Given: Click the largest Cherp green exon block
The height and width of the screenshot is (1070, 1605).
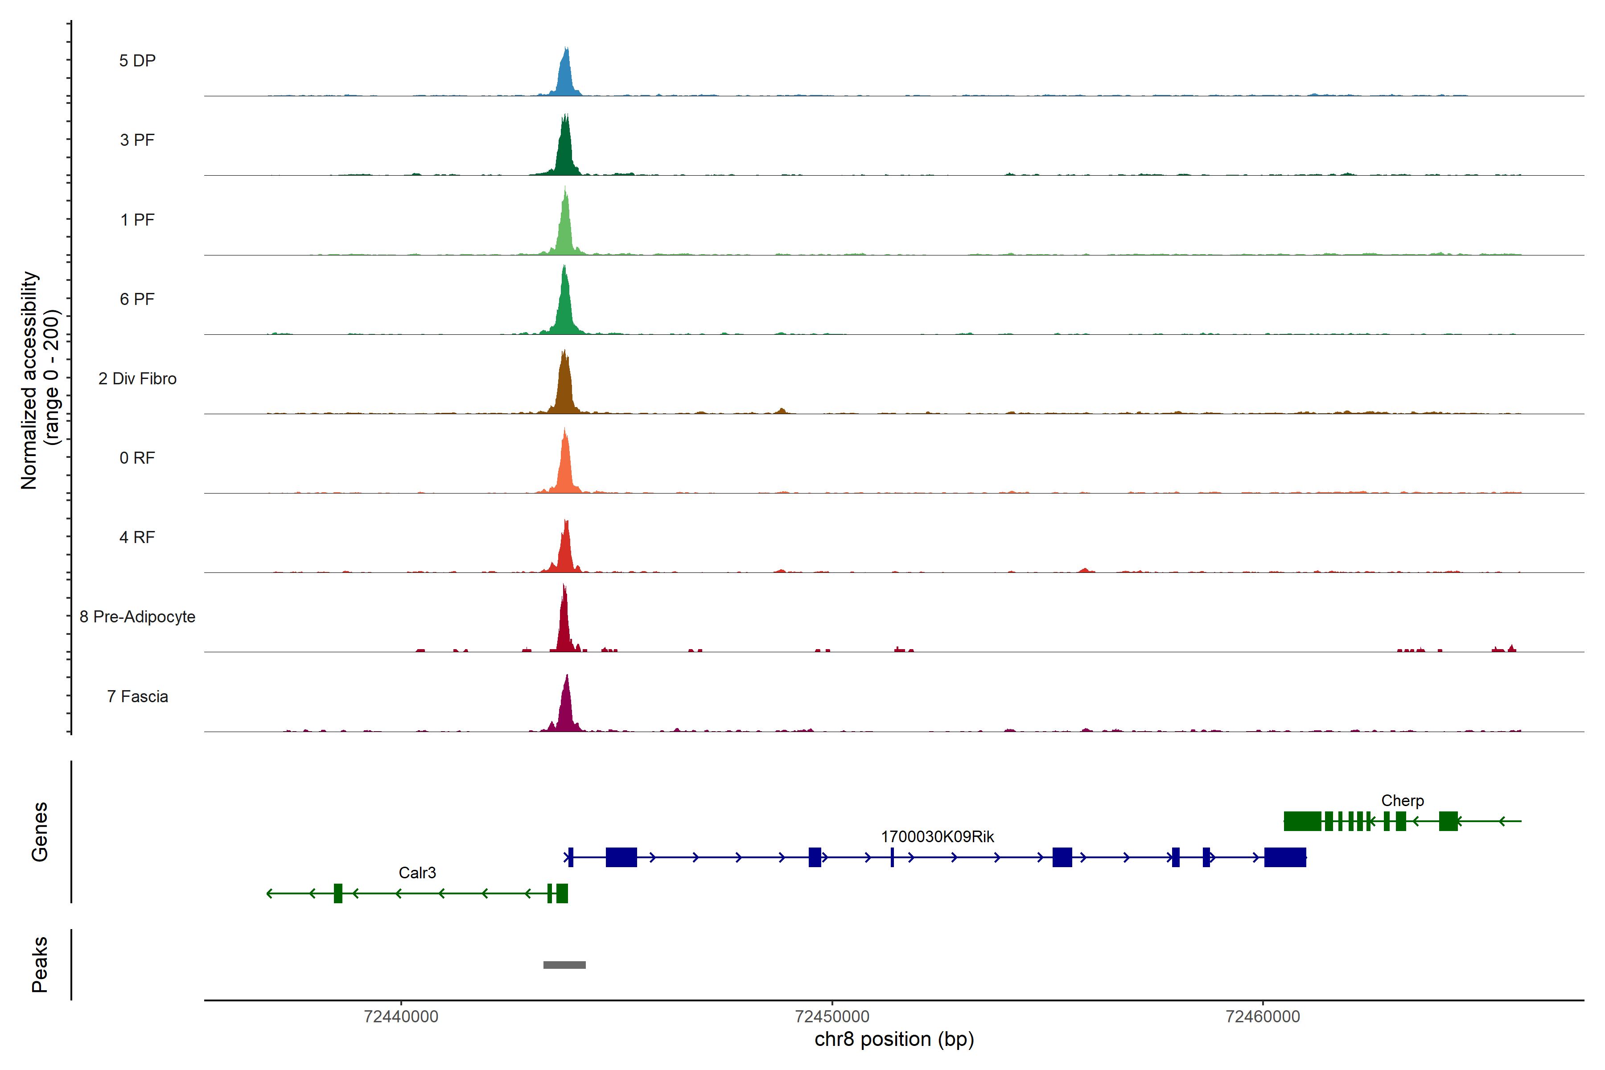Looking at the screenshot, I should (1302, 821).
